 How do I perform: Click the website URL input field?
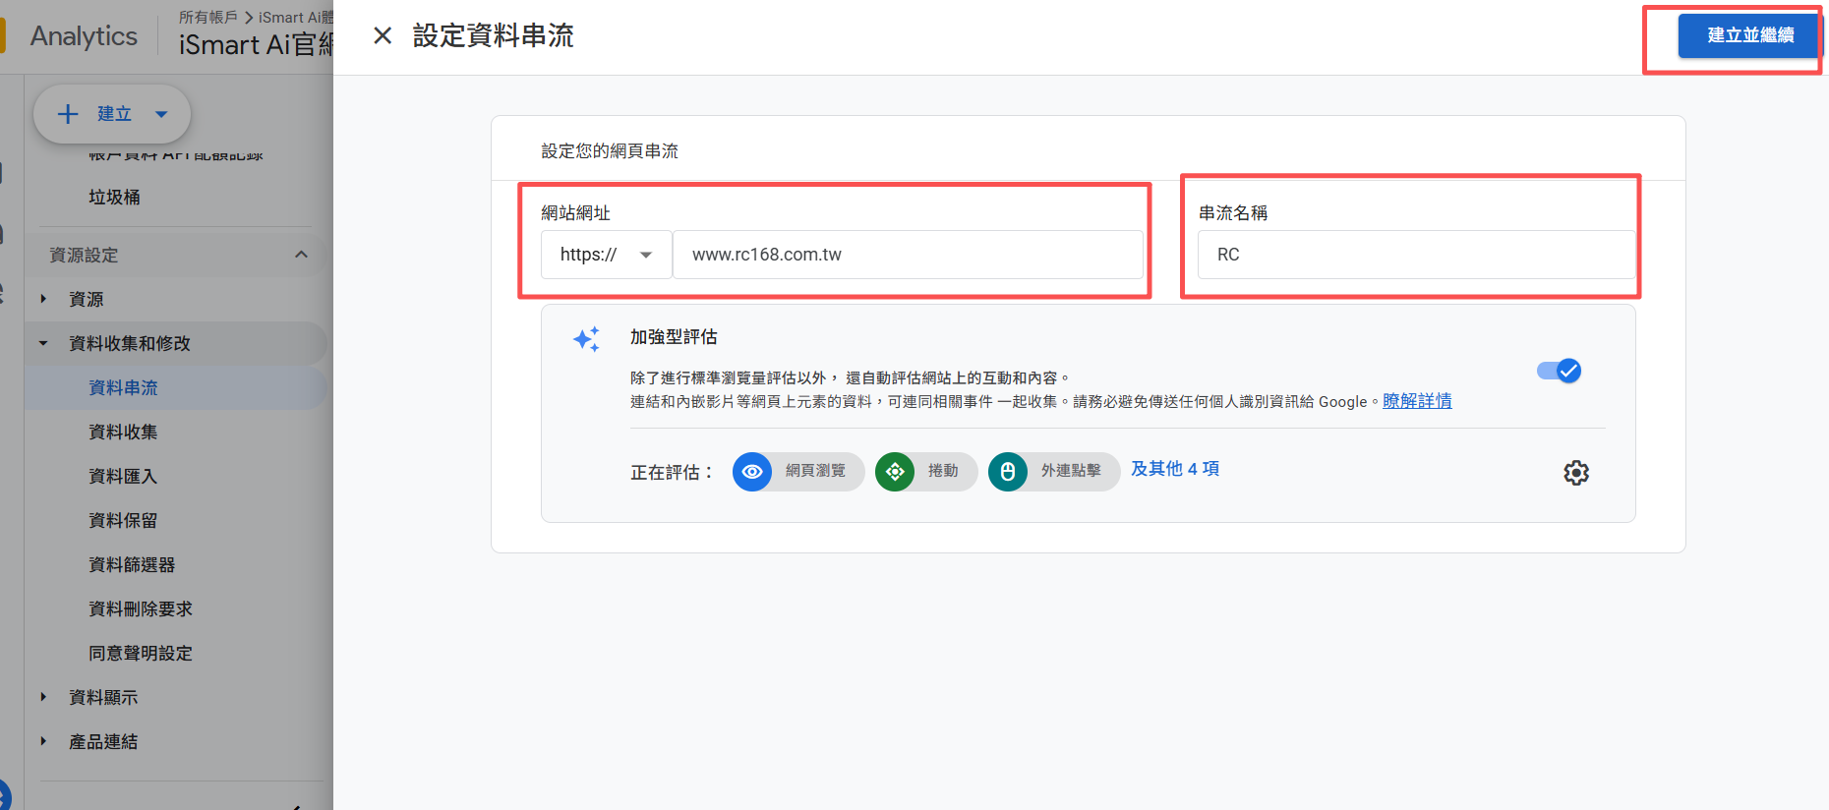(x=907, y=255)
